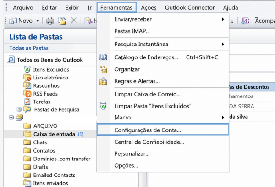Expand the Macro submenu
This screenshot has width=275, height=187.
coord(163,117)
